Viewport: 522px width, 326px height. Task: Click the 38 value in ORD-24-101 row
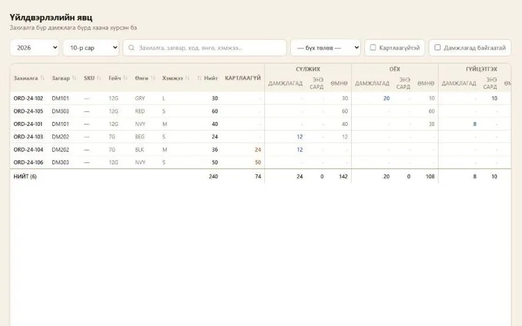coord(431,124)
